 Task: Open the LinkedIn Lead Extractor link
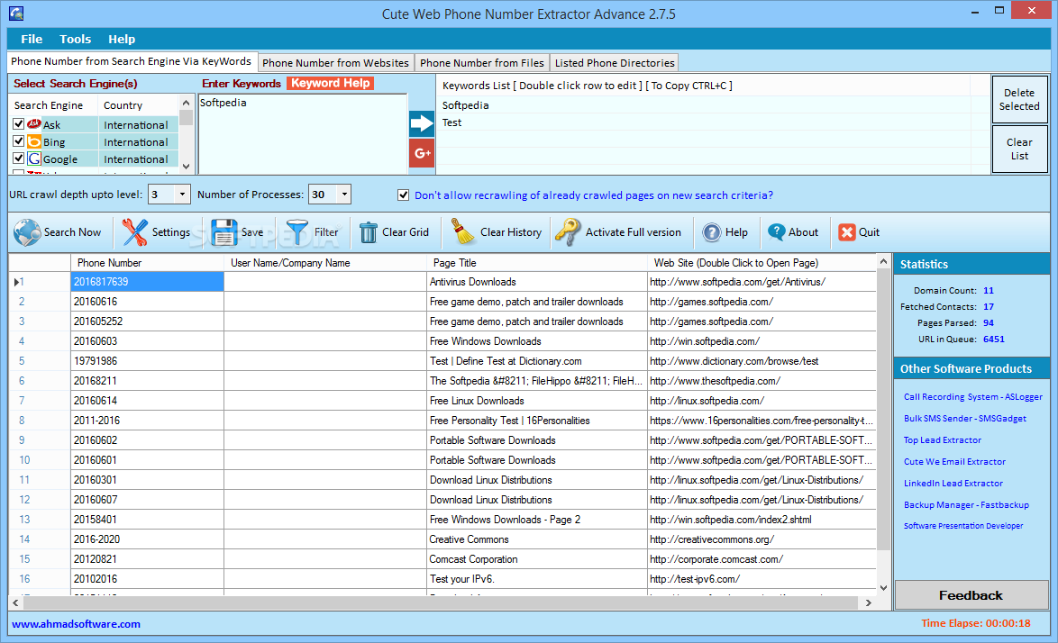(953, 484)
